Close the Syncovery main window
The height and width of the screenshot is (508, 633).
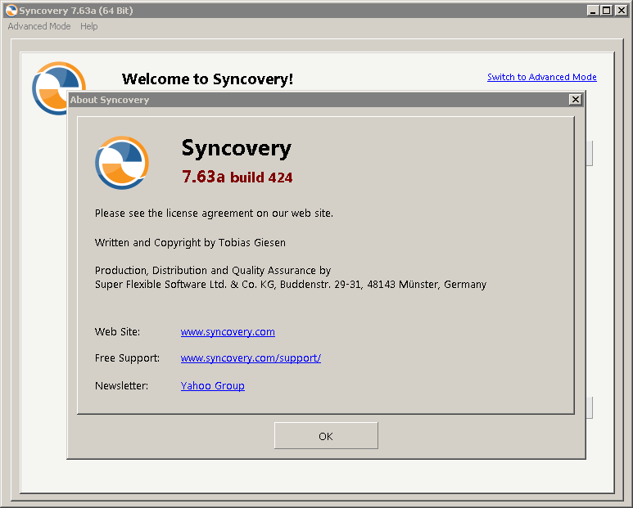click(622, 11)
